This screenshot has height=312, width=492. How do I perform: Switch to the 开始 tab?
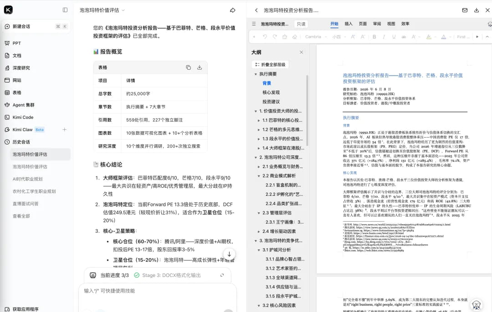click(334, 24)
